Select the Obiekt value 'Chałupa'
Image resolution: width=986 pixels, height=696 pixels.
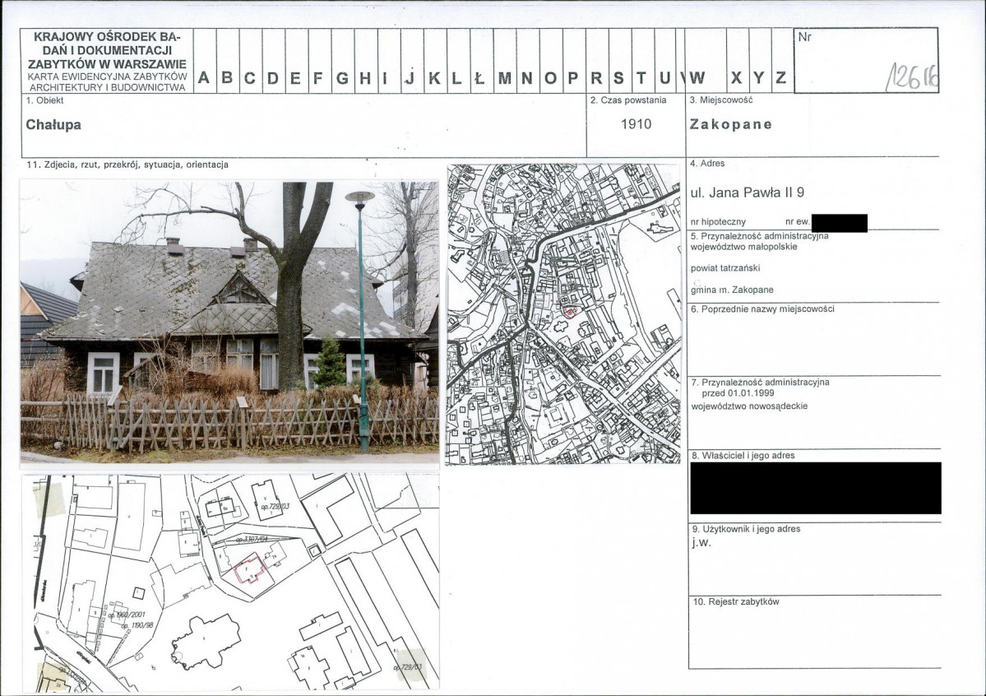click(x=53, y=125)
